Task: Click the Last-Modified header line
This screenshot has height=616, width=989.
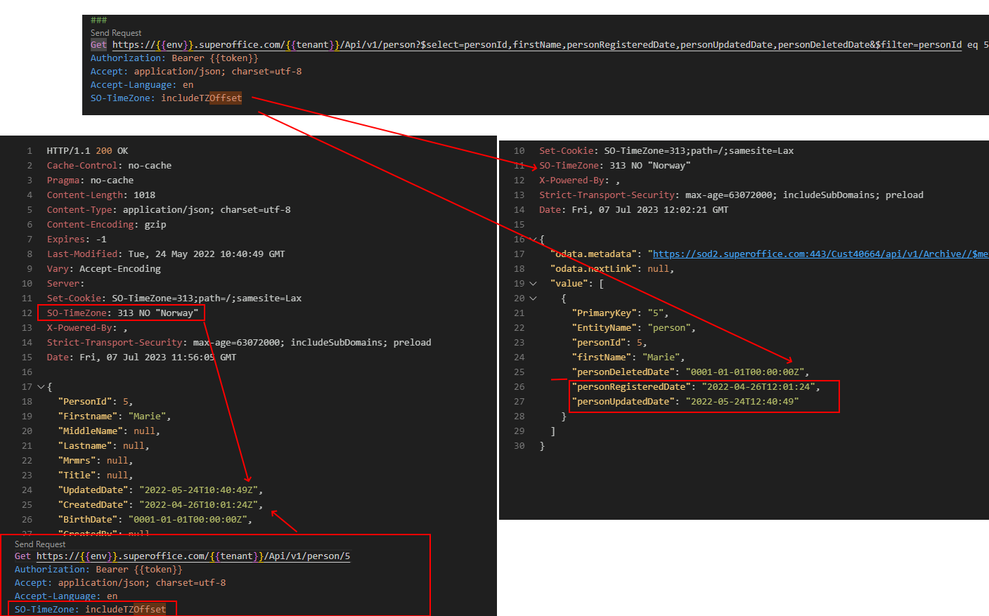Action: (x=165, y=254)
